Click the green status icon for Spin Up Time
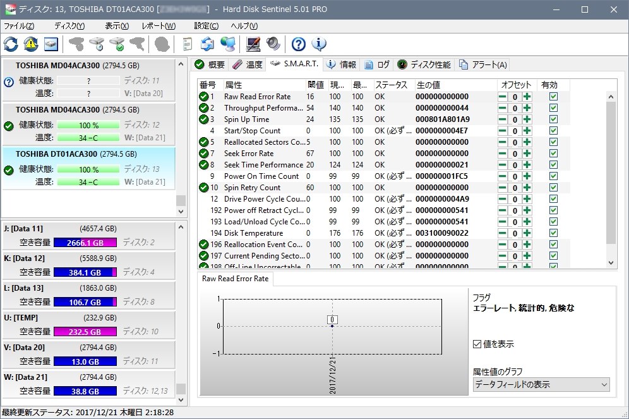The height and width of the screenshot is (419, 629). (x=204, y=119)
